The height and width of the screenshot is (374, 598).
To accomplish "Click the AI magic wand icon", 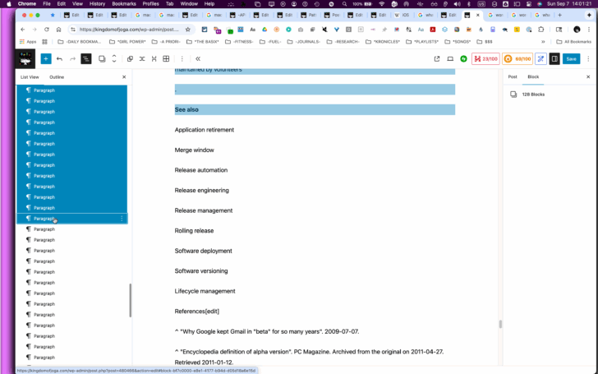I will coord(540,59).
